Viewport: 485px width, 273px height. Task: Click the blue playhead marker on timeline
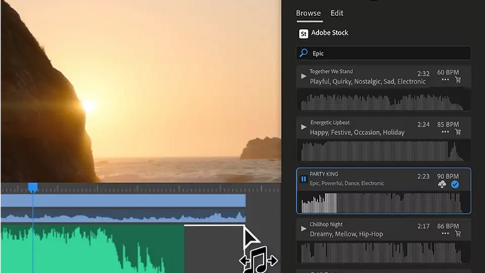(x=33, y=188)
